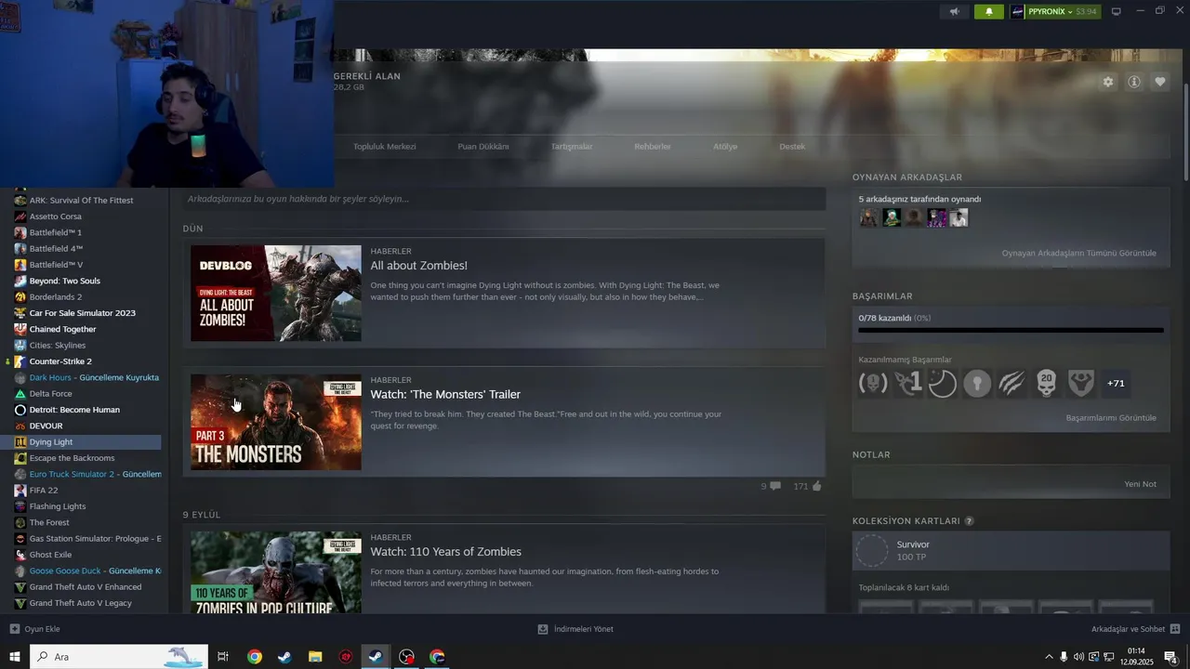Open the 'All about Zombies!' news title

point(419,266)
